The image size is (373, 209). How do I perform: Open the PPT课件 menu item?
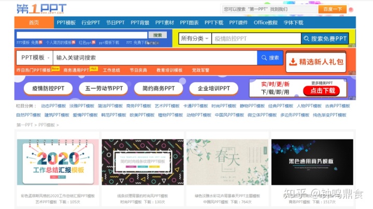(x=238, y=23)
